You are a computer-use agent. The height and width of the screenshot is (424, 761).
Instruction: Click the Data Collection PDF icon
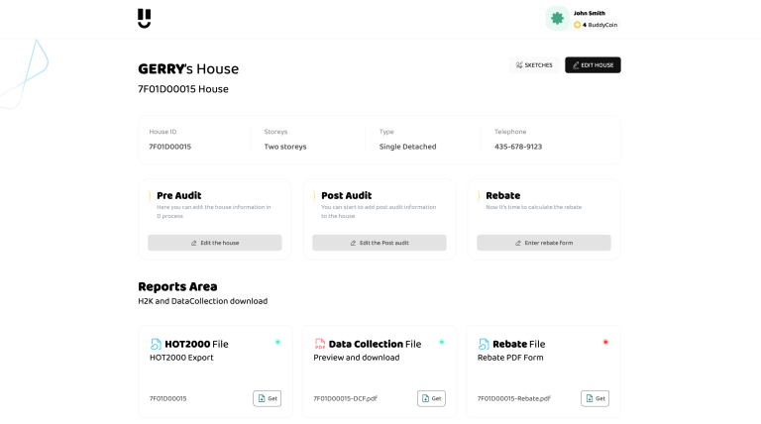pos(320,344)
